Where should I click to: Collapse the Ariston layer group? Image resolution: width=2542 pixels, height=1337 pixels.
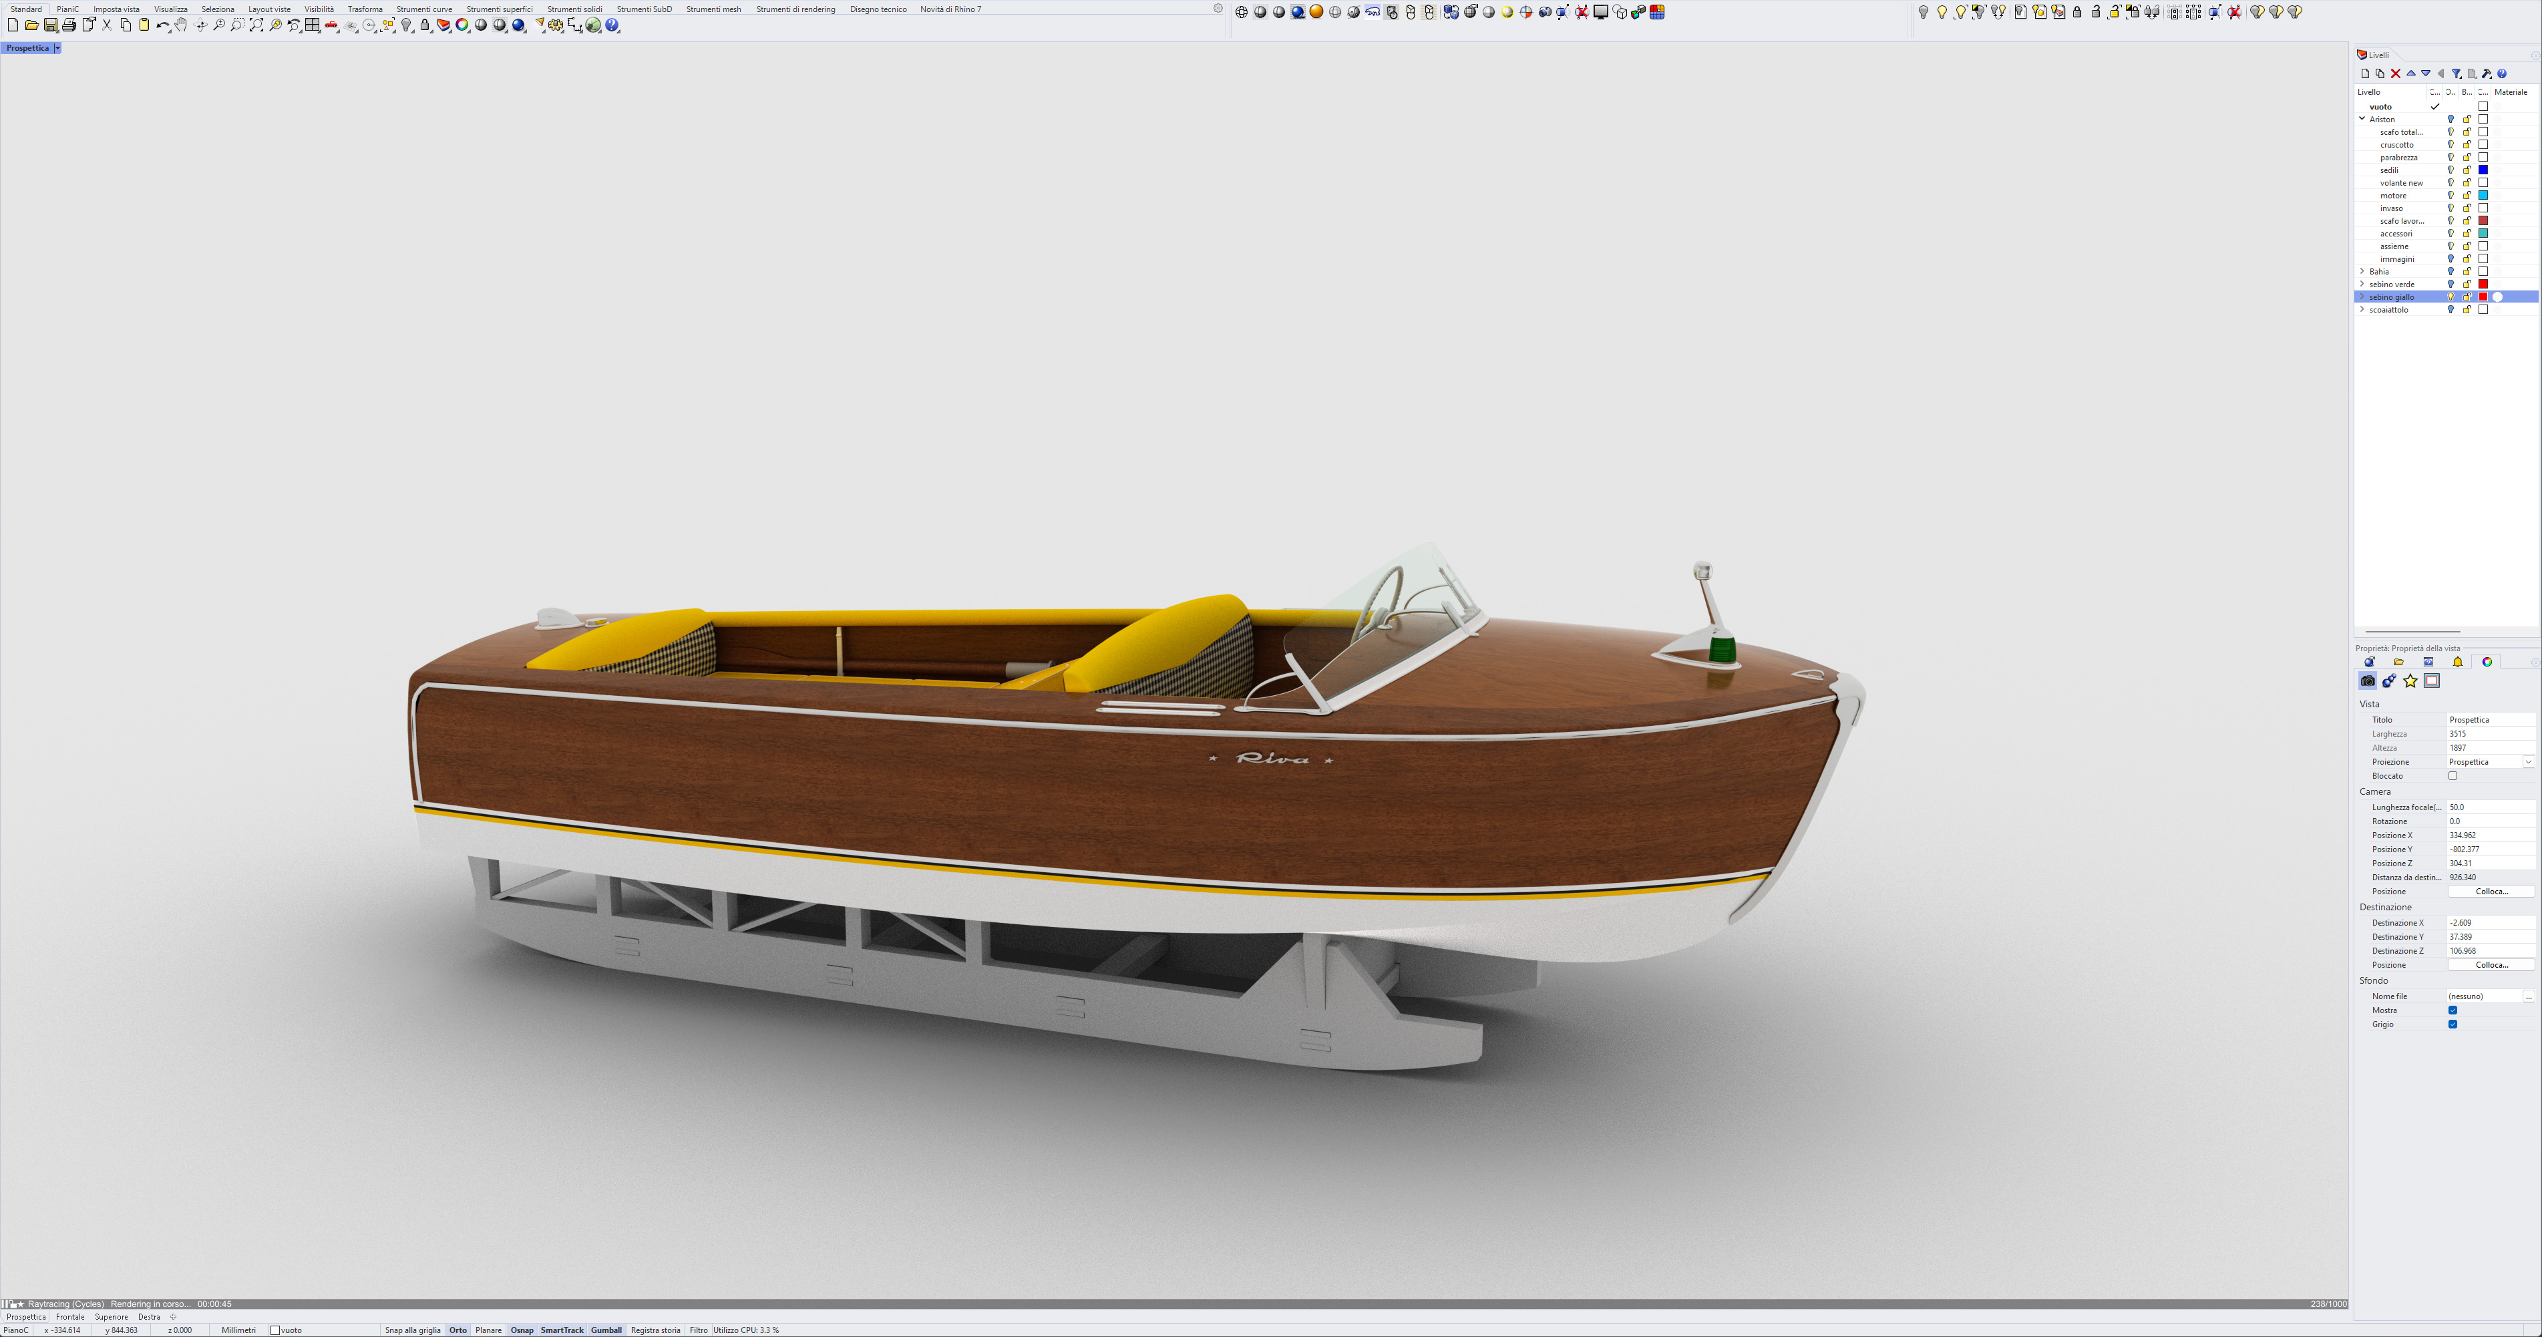pos(2362,120)
